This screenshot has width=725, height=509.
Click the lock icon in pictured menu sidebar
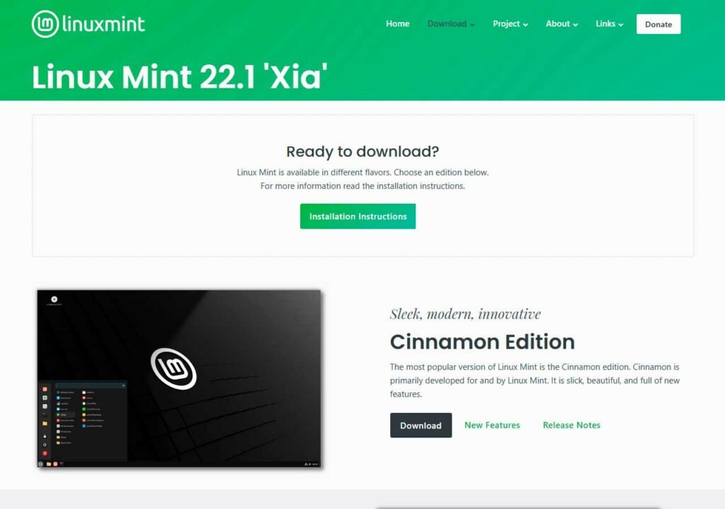45,436
